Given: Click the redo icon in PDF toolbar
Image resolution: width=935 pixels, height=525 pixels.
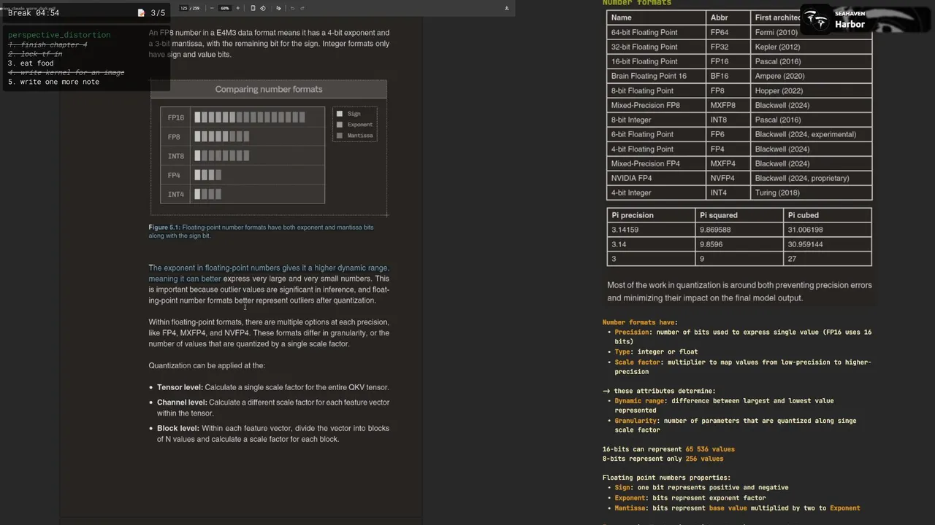Looking at the screenshot, I should [x=302, y=8].
